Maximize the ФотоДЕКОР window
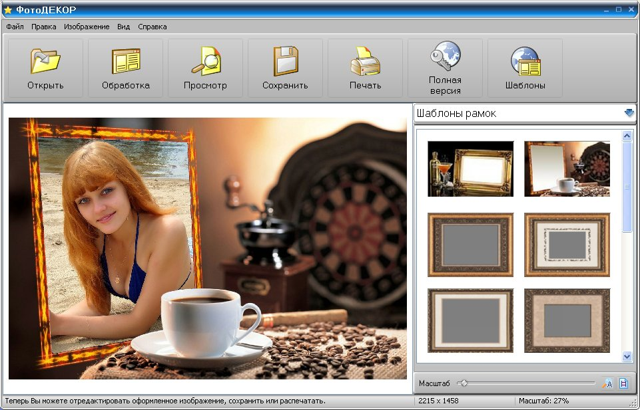 tap(619, 9)
